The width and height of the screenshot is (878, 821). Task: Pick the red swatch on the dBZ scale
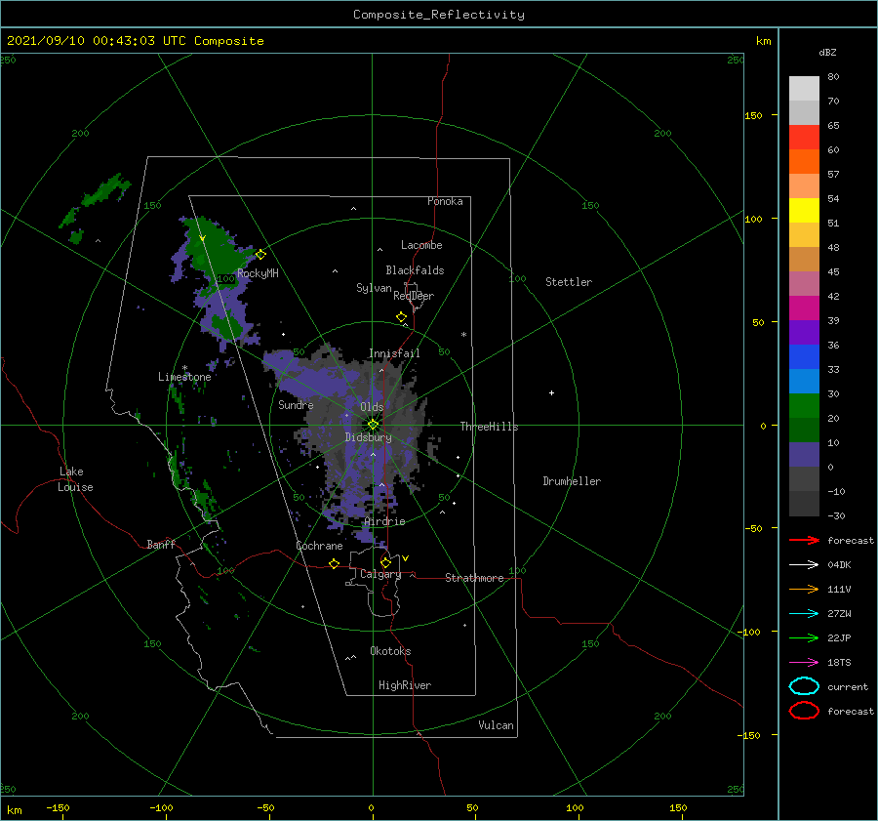(x=804, y=137)
